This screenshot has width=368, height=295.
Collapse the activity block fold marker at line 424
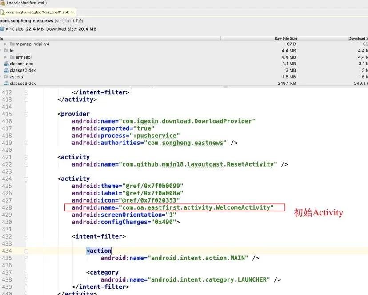tap(26, 179)
